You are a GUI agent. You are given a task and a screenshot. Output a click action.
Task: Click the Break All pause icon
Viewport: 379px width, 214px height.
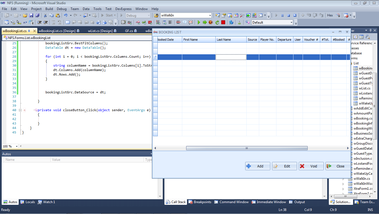coord(282,15)
